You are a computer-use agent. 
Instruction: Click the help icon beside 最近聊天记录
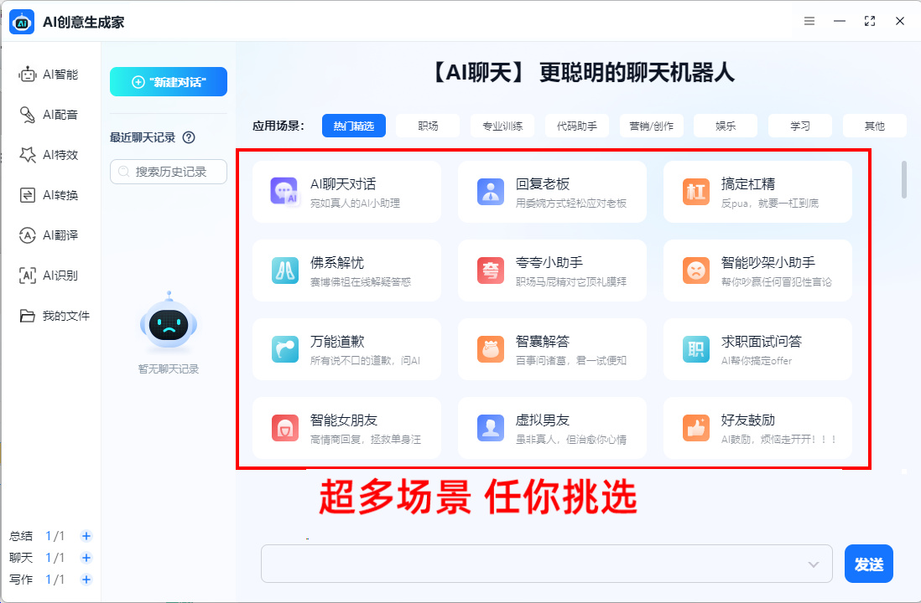[189, 137]
